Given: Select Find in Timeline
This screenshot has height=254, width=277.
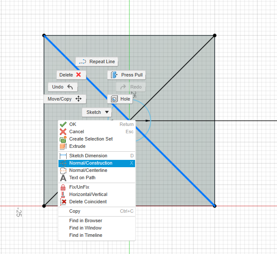Looking at the screenshot, I should 97,235.
